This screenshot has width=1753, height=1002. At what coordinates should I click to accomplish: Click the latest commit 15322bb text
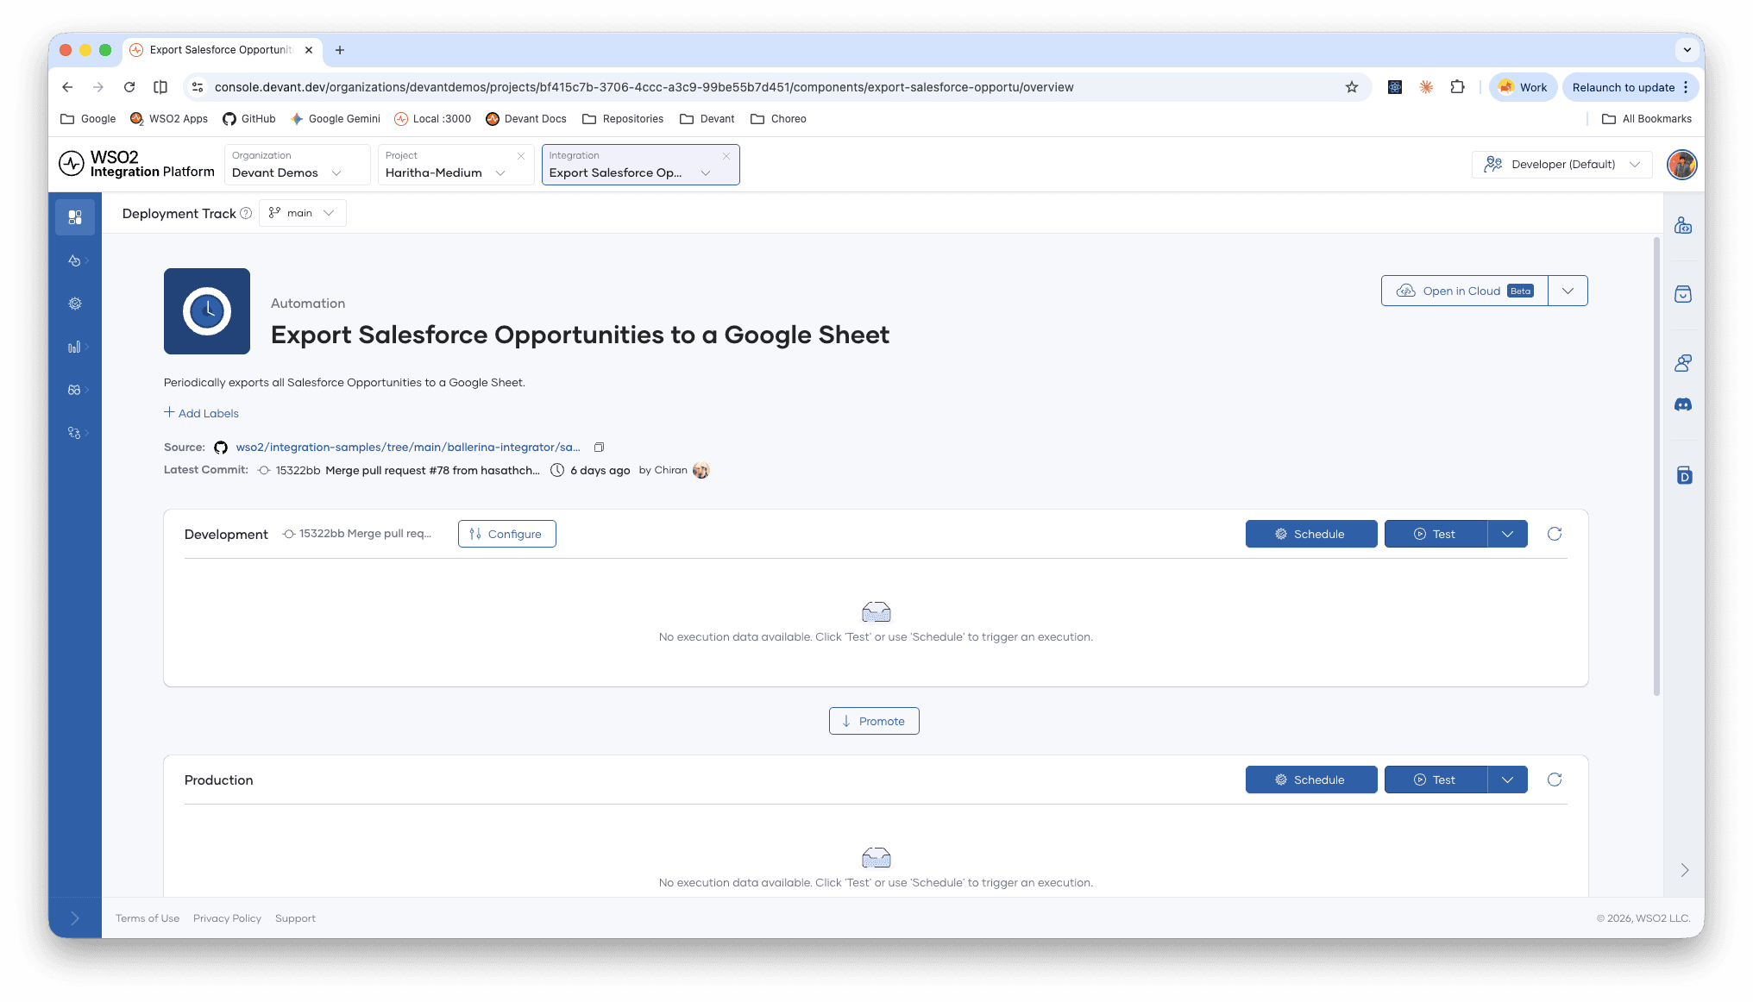click(x=298, y=470)
